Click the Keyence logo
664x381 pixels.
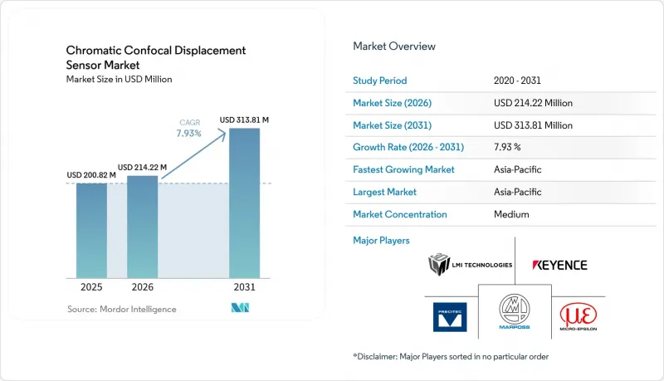tap(559, 266)
